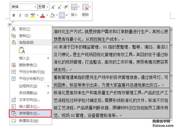Viewport: 176px width, 129px height.
Task: Choose 剪切(T) from context menu
Action: point(31,29)
